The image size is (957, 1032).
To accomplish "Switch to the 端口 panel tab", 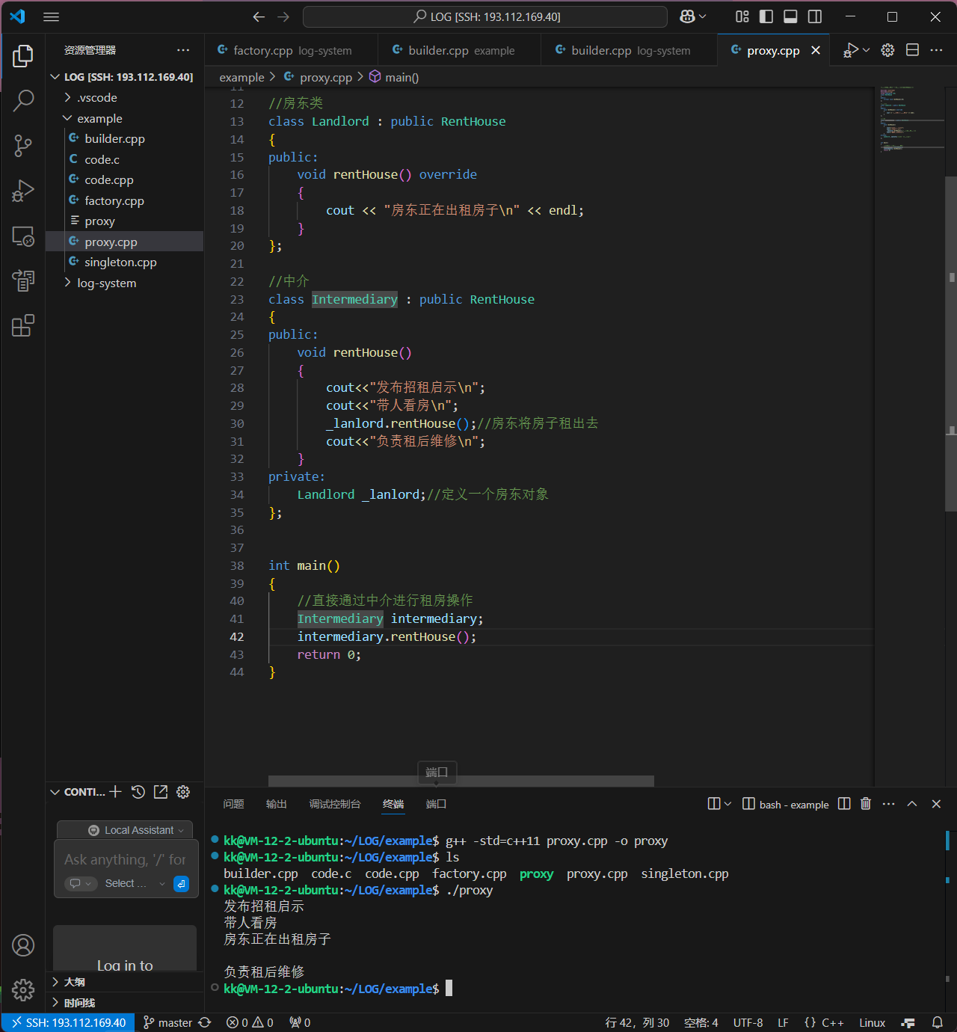I will [x=436, y=804].
